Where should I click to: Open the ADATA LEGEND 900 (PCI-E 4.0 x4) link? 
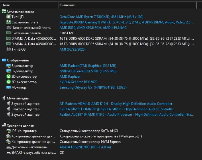[85, 147]
